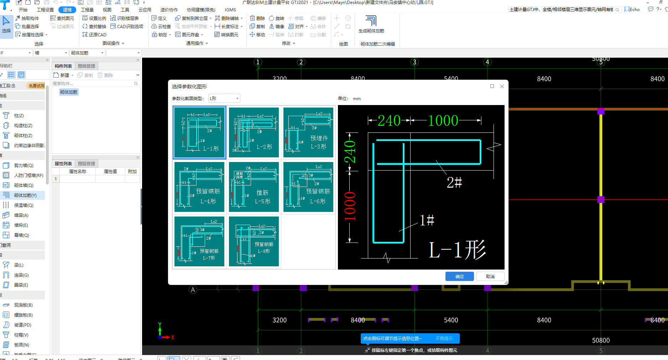This screenshot has height=360, width=668.
Task: Expand the 复制到其它层 dropdown arrow
Action: pyautogui.click(x=210, y=19)
